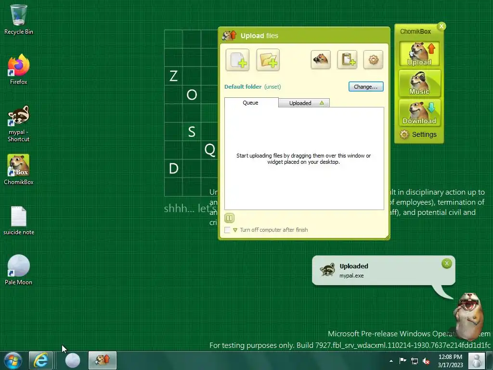This screenshot has height=370, width=493.
Task: Click the add file icon in Upload window
Action: pos(237,59)
